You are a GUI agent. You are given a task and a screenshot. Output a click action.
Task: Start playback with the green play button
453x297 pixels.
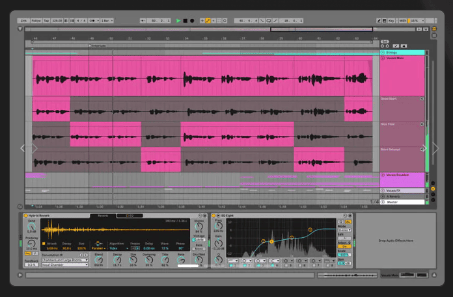point(178,21)
